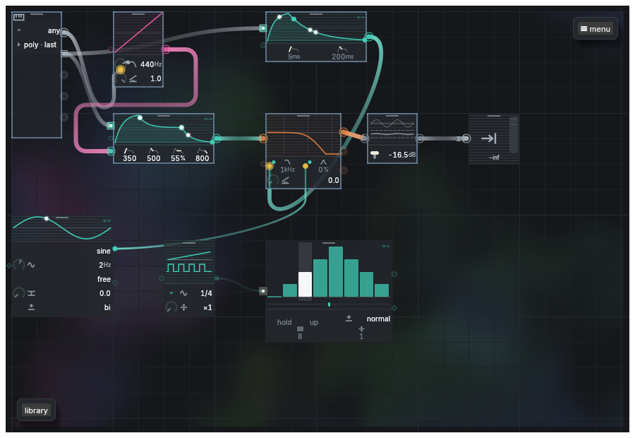This screenshot has height=438, width=635.
Task: Open the library panel
Action: [36, 410]
